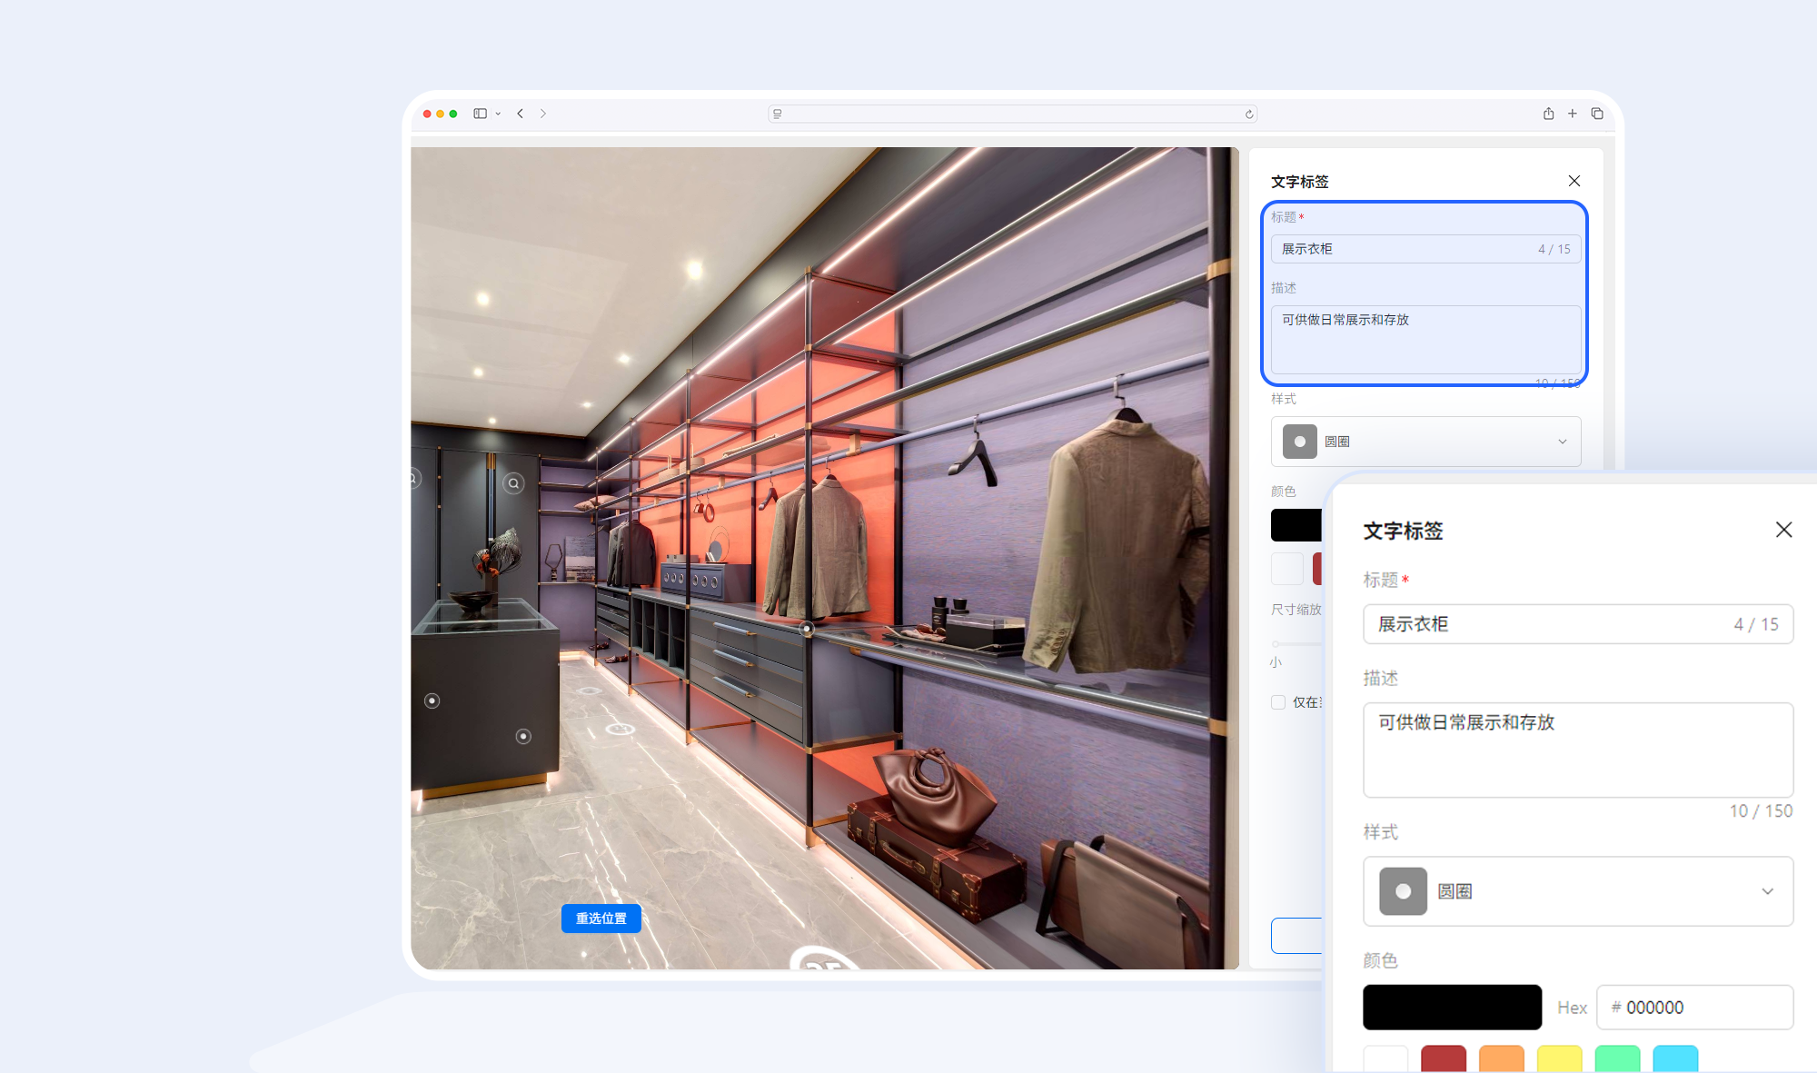Close the enlarged 文字标签 panel

pyautogui.click(x=1783, y=530)
